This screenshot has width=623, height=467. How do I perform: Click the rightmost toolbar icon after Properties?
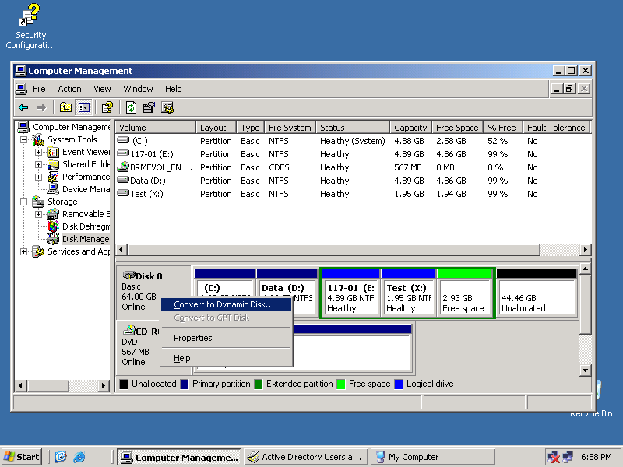[167, 107]
